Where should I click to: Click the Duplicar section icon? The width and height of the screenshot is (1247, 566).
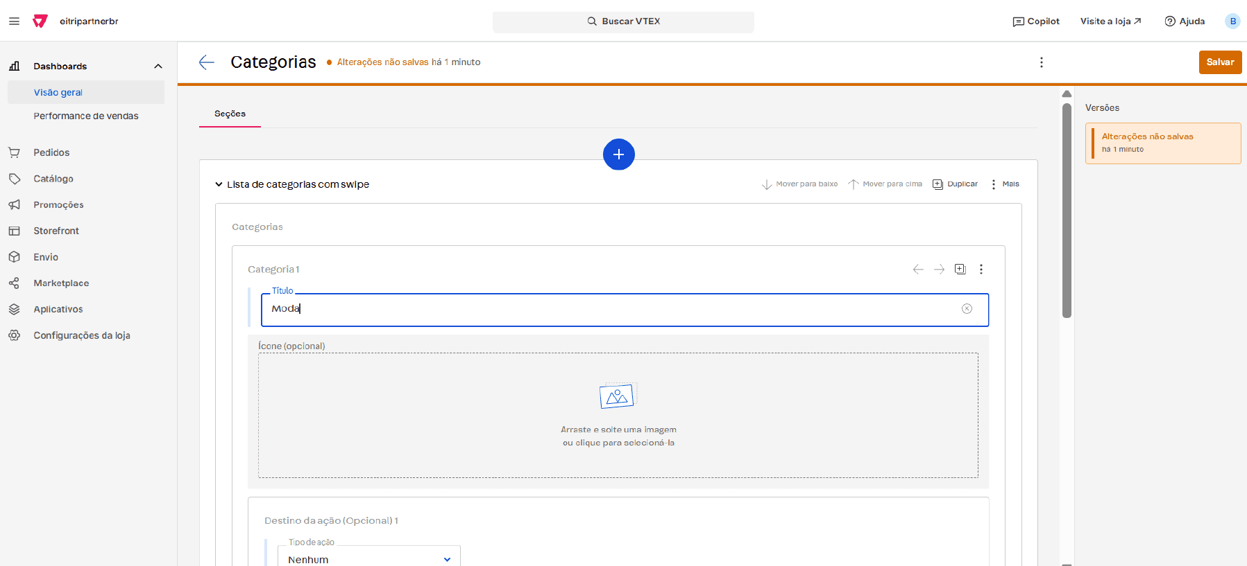(x=938, y=184)
